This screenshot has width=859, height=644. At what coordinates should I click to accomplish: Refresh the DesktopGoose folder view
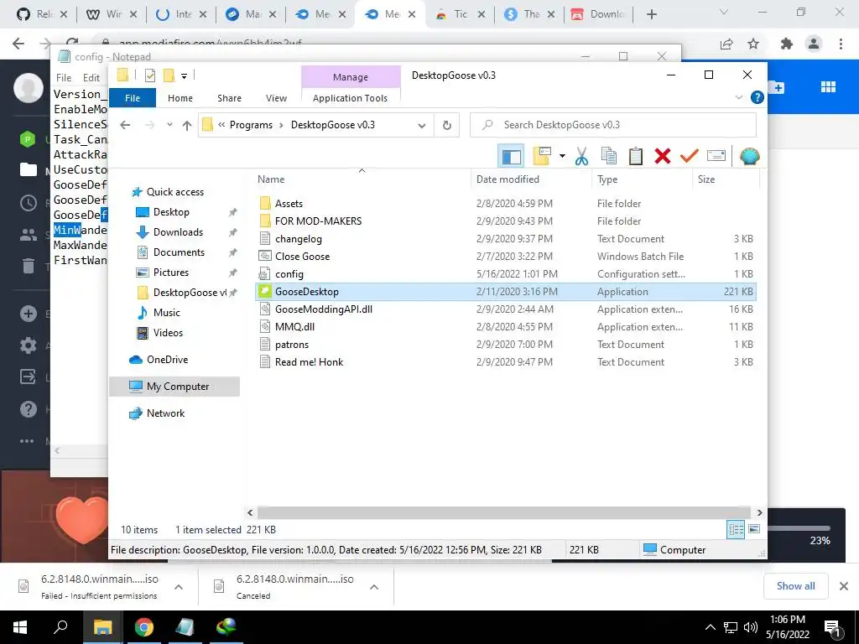(447, 126)
